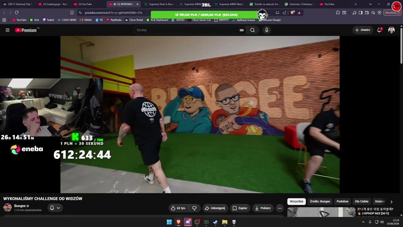The width and height of the screenshot is (403, 227).
Task: Switch to Subskrypcje YouTube tab
Action: (53, 4)
